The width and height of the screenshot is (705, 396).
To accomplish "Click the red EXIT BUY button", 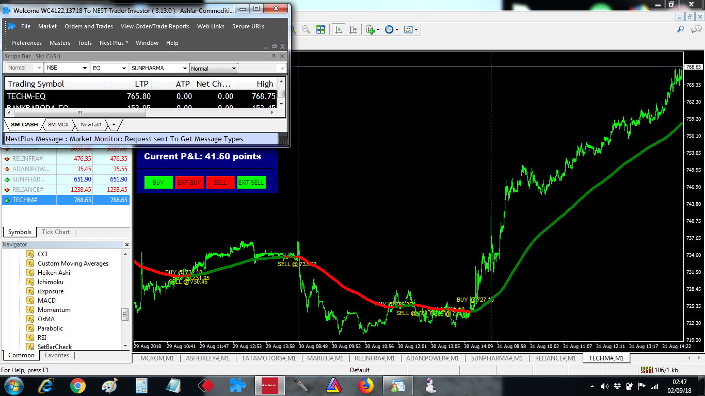I will pos(189,182).
